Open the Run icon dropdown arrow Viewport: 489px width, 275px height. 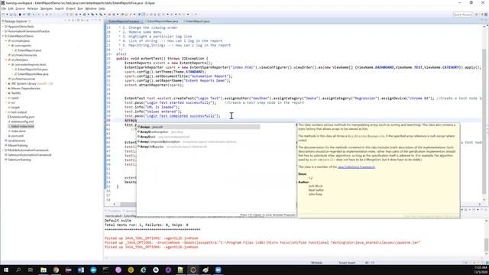coord(88,15)
